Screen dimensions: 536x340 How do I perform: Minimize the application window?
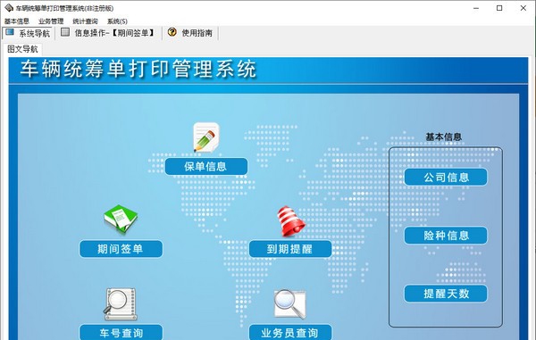pos(476,8)
